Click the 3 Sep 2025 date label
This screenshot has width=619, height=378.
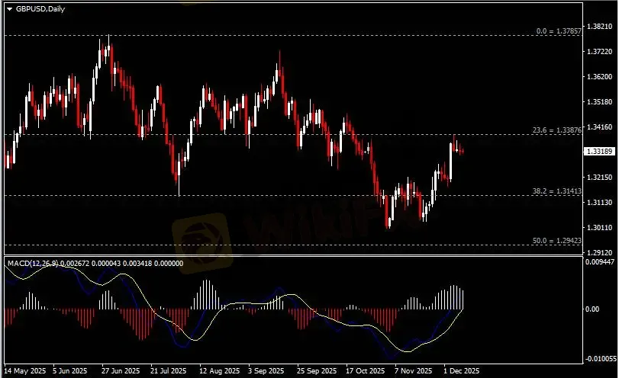tap(266, 371)
